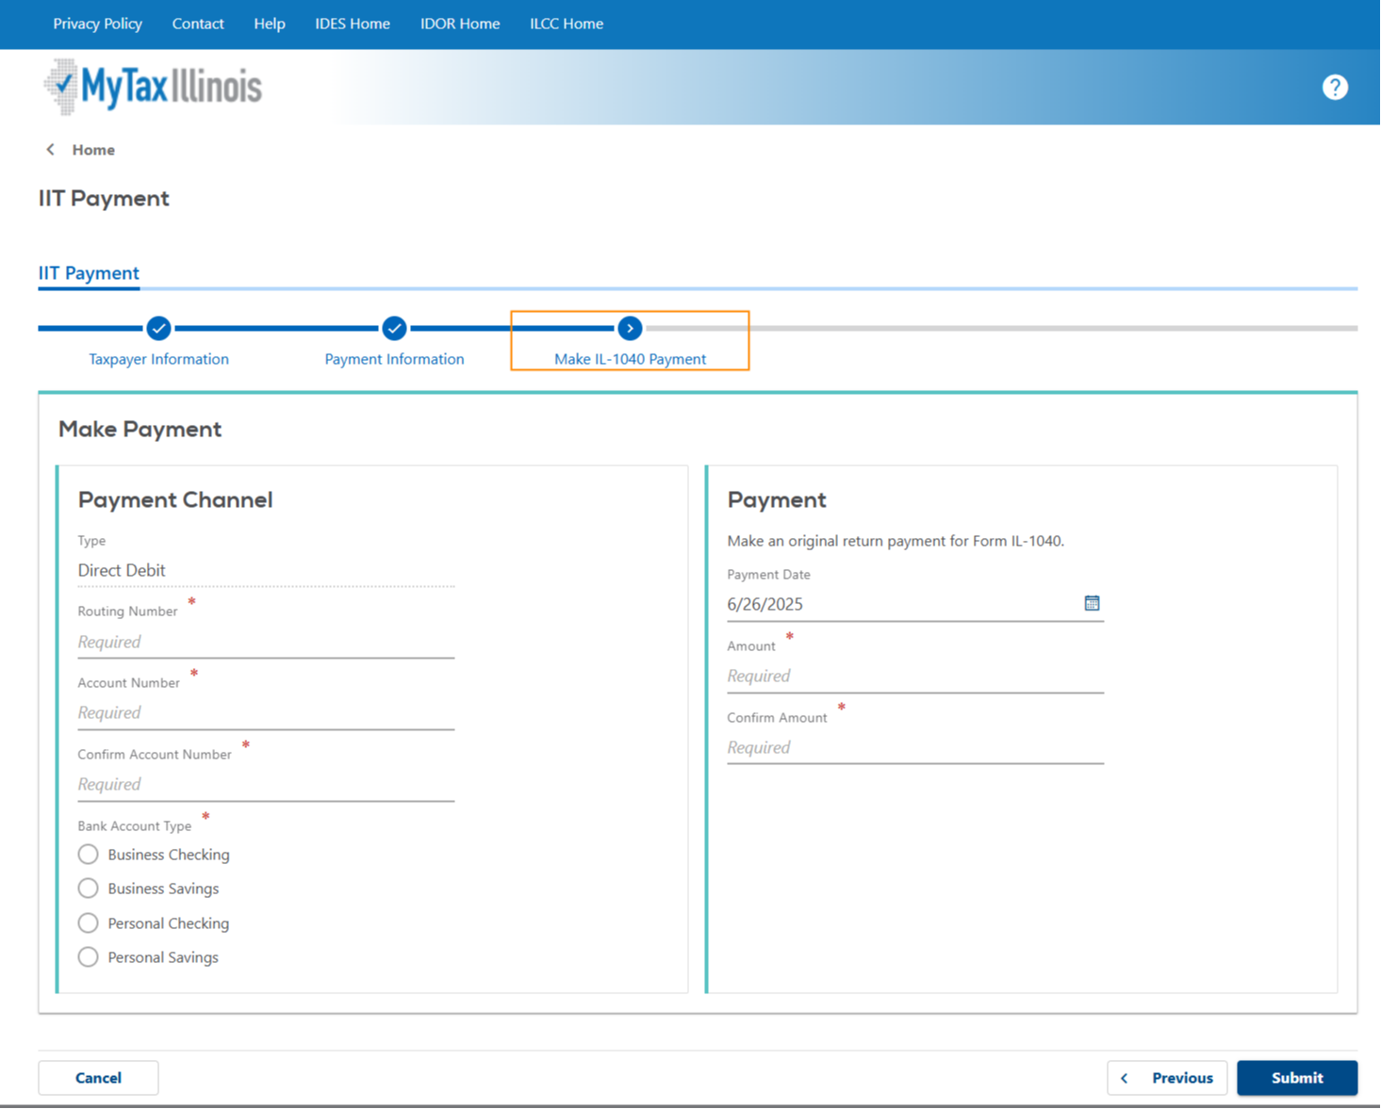Click the Payment Information checkmark step

tap(394, 328)
